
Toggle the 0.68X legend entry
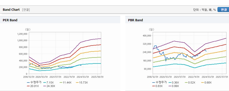(x=206, y=82)
